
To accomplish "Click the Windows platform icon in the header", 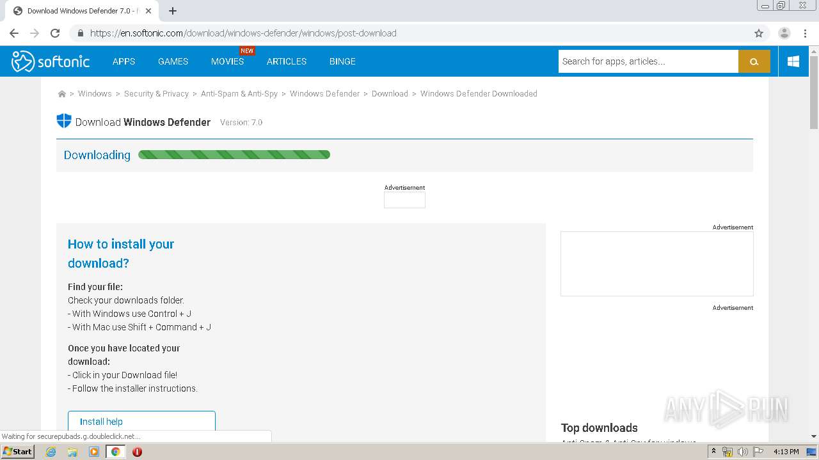I will (793, 61).
